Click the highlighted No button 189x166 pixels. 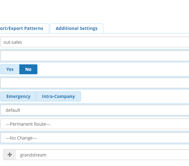[28, 69]
